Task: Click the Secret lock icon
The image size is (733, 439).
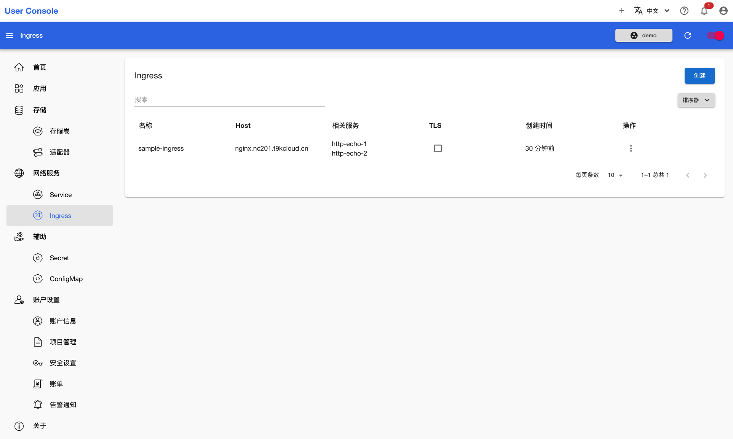Action: tap(38, 258)
